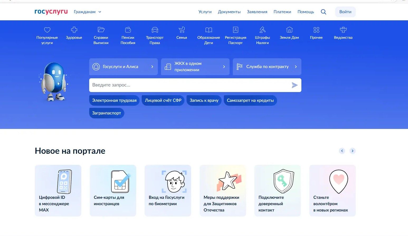Viewport: 408px width, 236px height.
Task: Show previous news cards with left arrow
Action: (x=342, y=151)
